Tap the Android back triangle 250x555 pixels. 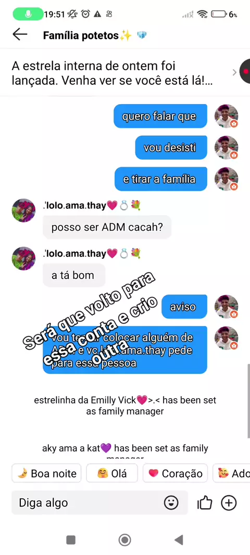pyautogui.click(x=179, y=540)
